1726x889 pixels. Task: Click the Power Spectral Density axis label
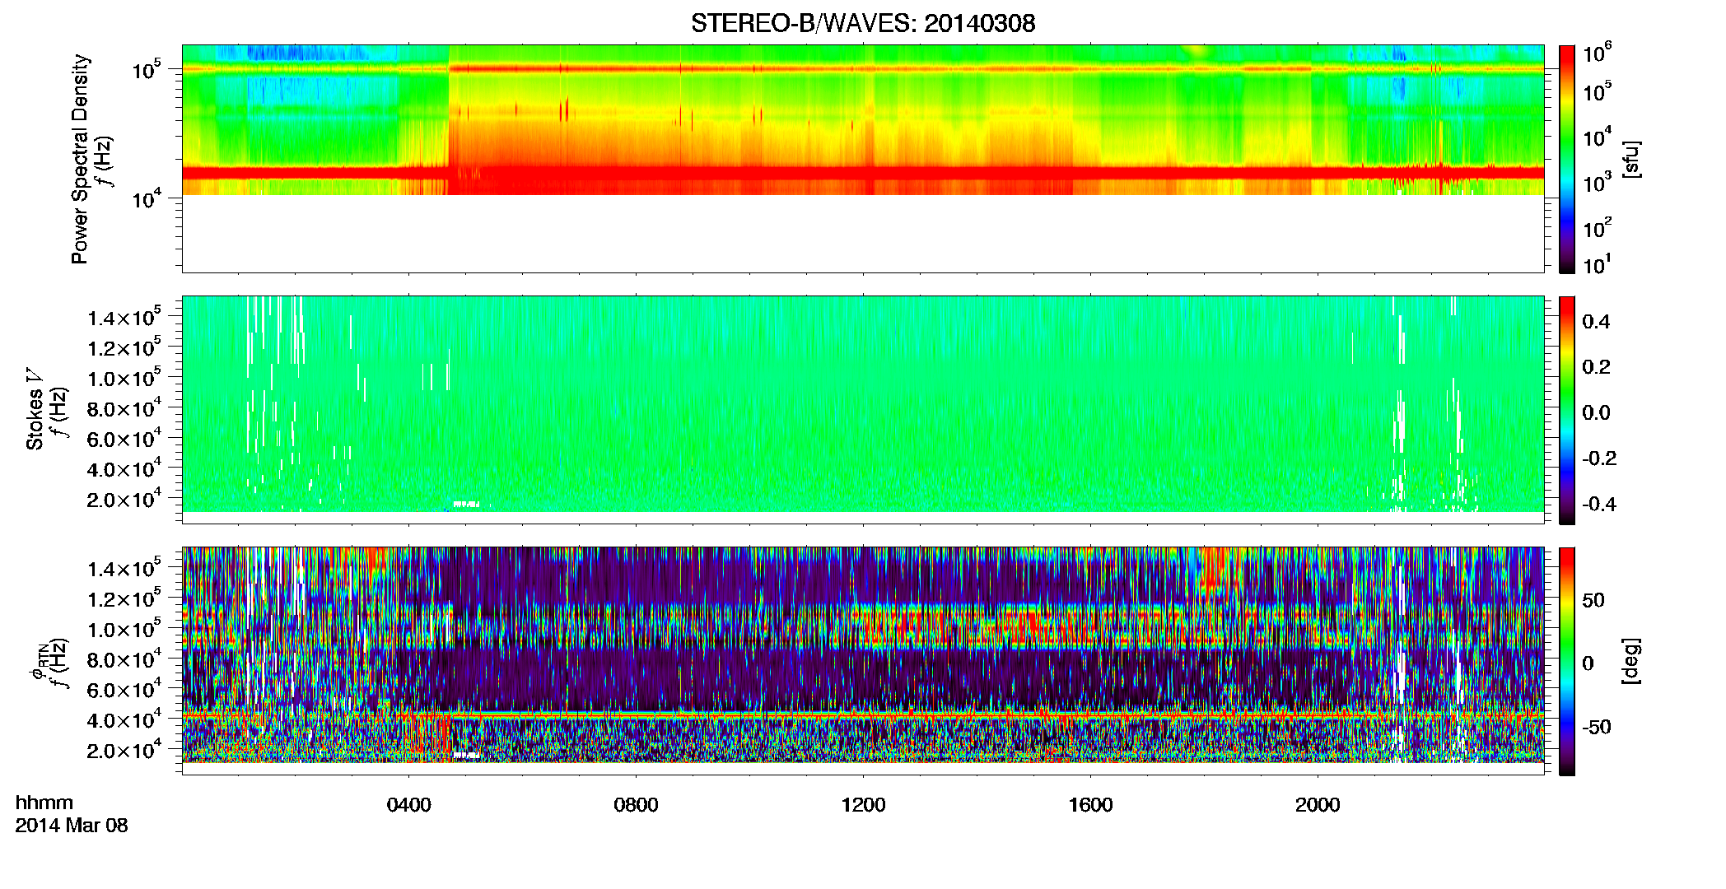pos(80,159)
